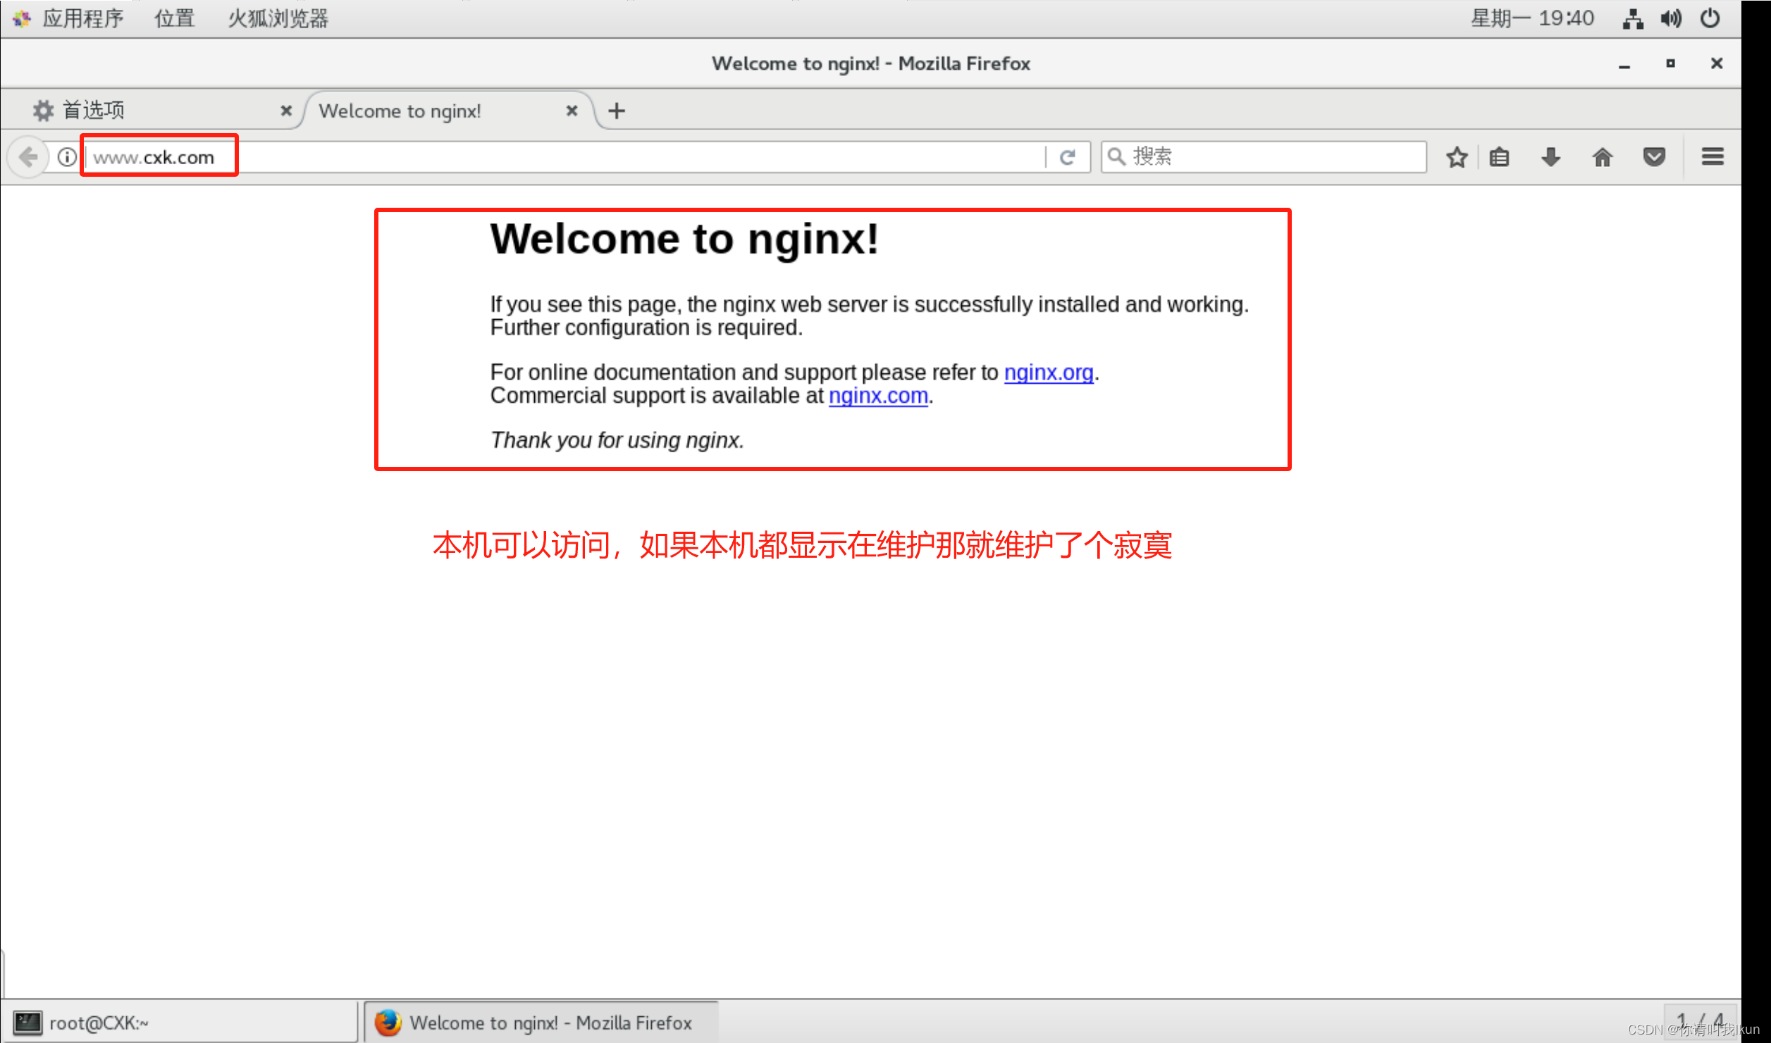Go to the Firefox home page icon
The width and height of the screenshot is (1771, 1043).
pyautogui.click(x=1603, y=156)
